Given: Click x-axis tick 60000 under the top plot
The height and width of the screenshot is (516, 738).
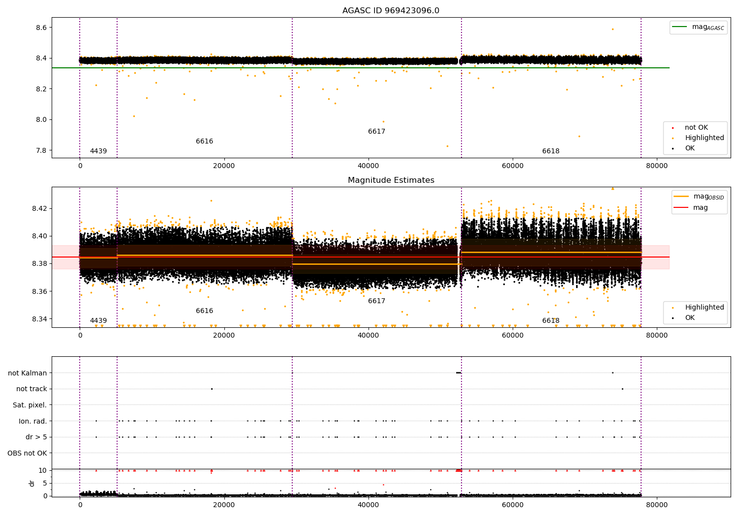Looking at the screenshot, I should coord(513,166).
